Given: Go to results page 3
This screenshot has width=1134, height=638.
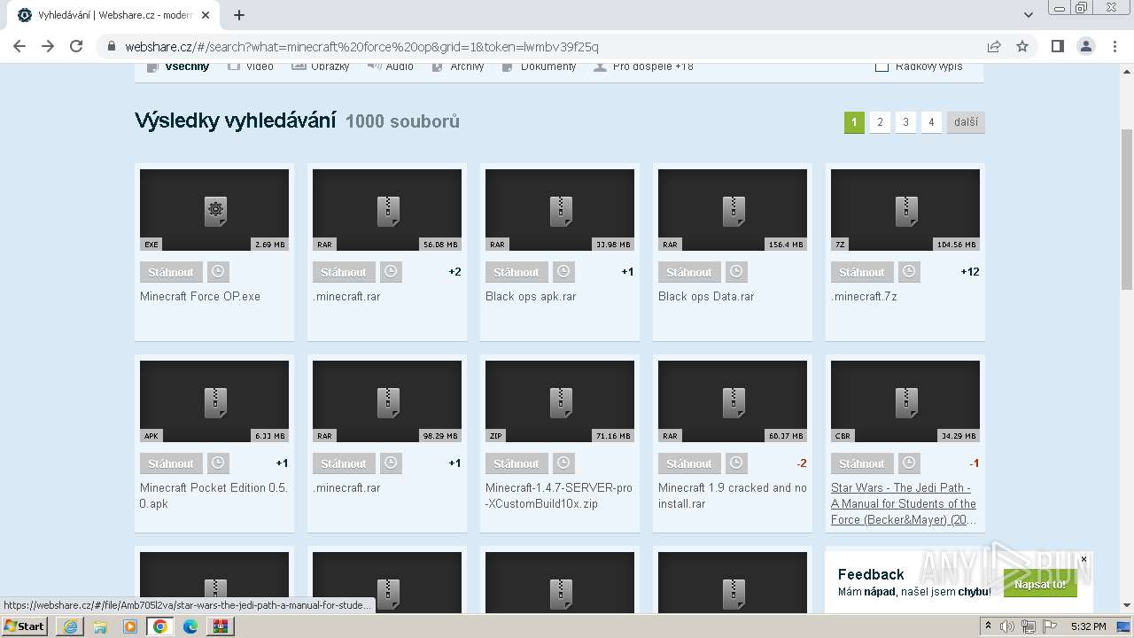Looking at the screenshot, I should coord(905,122).
